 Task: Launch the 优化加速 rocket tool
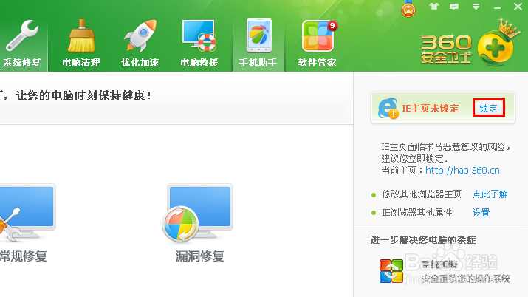140,43
